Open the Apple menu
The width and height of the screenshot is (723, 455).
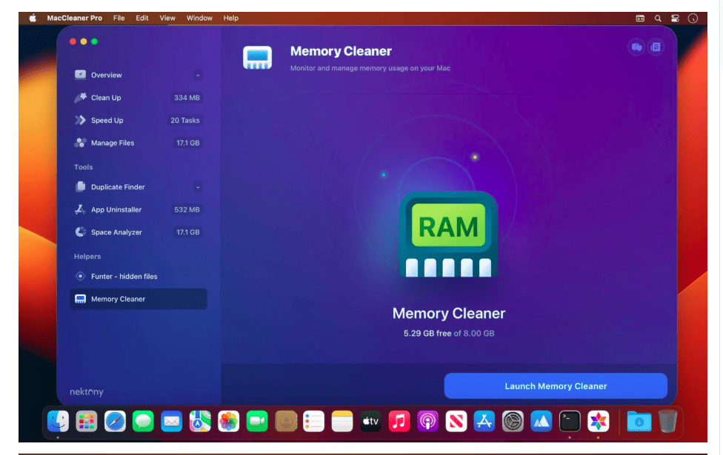pyautogui.click(x=33, y=18)
